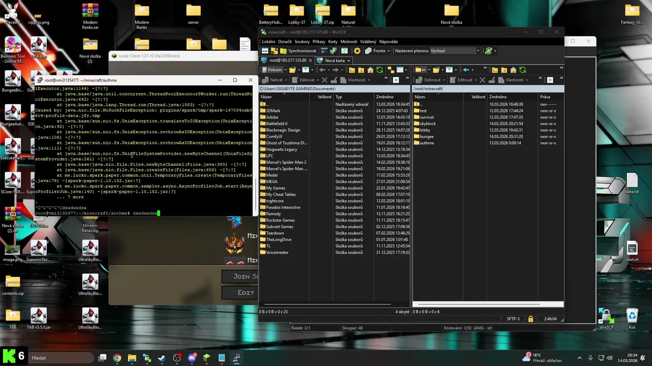Sort remote files by Práva column

click(x=550, y=97)
